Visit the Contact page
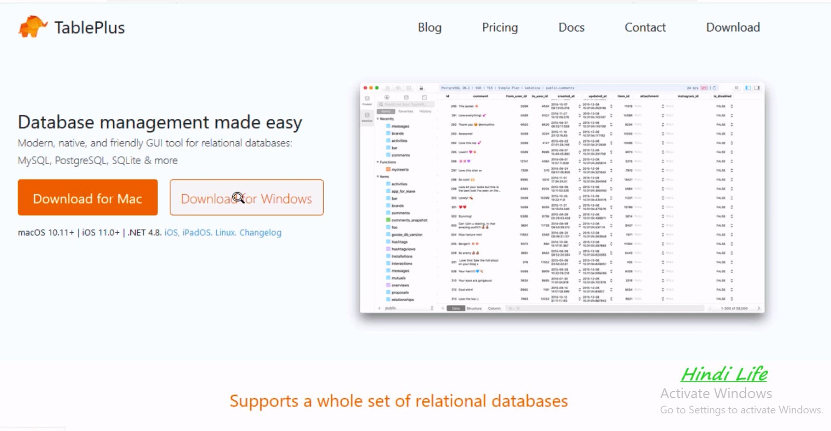The width and height of the screenshot is (831, 431). pos(645,28)
